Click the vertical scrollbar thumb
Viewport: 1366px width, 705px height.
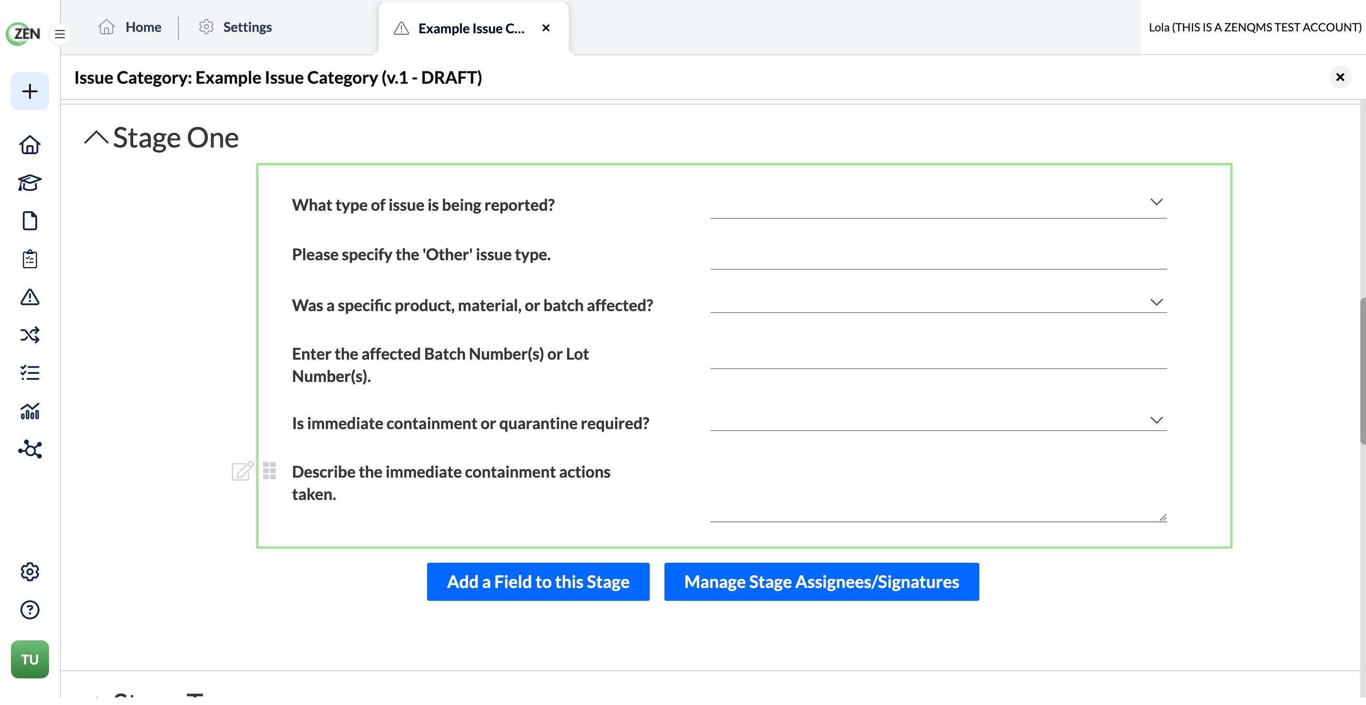1363,372
